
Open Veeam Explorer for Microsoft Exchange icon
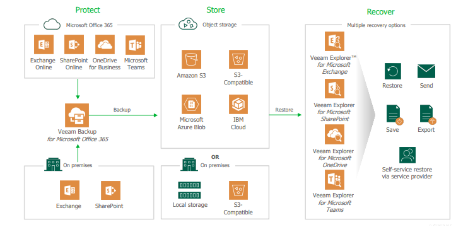(x=334, y=41)
